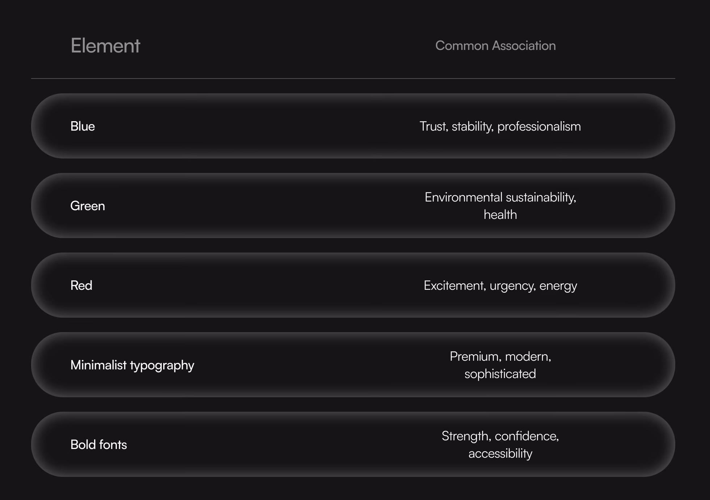Click the divider line under the headers

tap(353, 79)
